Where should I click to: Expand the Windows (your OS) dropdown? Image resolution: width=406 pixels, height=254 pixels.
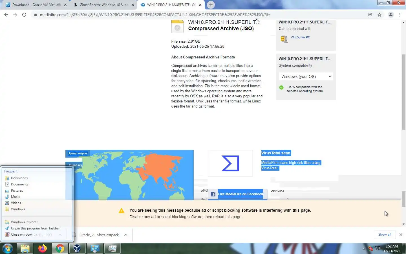(306, 76)
